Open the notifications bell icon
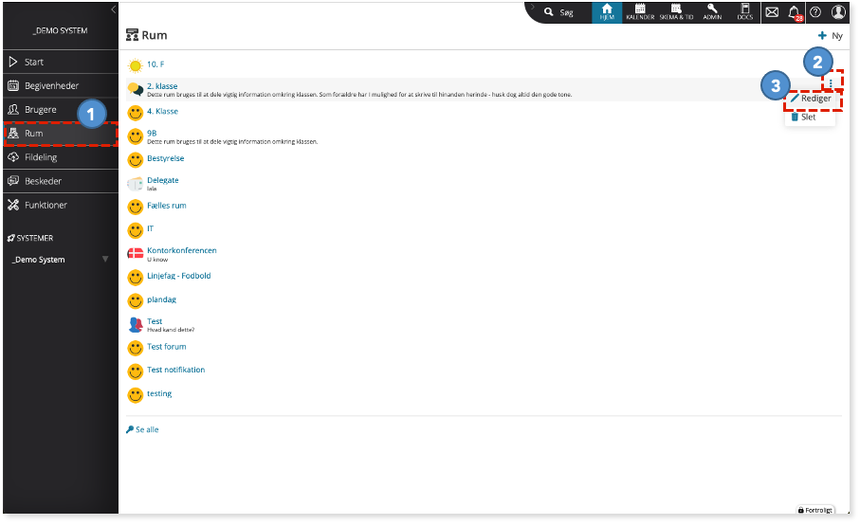 [x=795, y=12]
